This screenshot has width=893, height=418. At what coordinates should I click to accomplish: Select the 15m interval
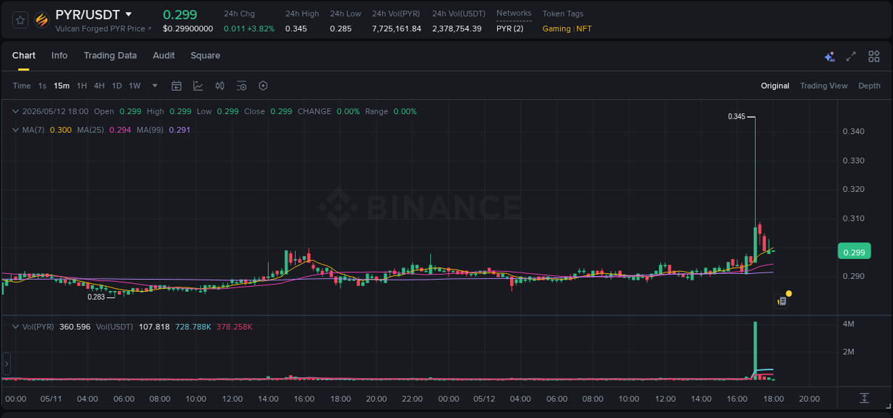coord(62,86)
